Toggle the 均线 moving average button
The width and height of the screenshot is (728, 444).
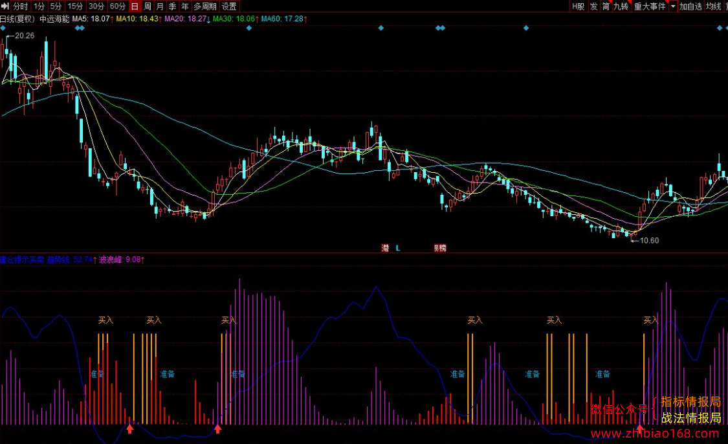click(x=713, y=6)
